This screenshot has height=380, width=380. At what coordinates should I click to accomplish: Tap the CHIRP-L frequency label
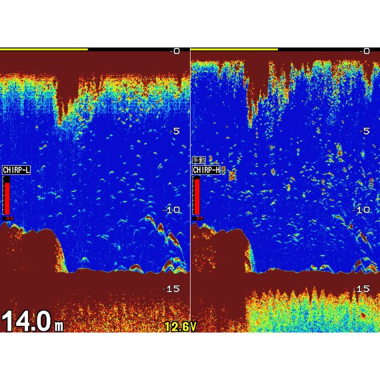pyautogui.click(x=16, y=170)
